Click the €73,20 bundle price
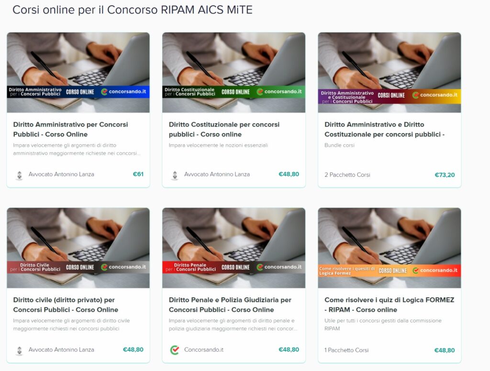 click(x=445, y=175)
